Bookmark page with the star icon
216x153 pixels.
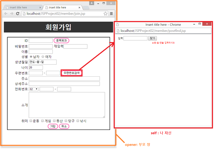pyautogui.click(x=105, y=13)
